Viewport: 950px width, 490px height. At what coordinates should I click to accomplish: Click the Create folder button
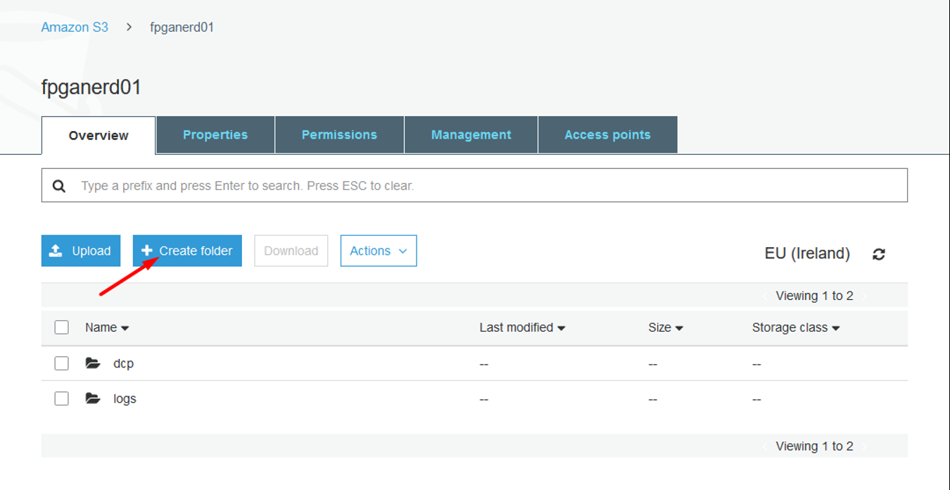pyautogui.click(x=187, y=251)
